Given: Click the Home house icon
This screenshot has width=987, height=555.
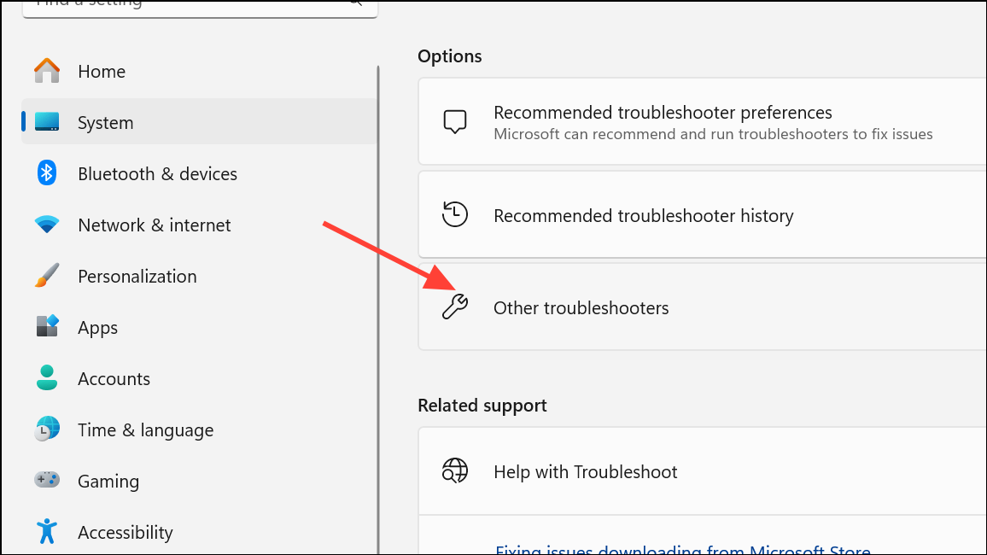Looking at the screenshot, I should tap(47, 71).
